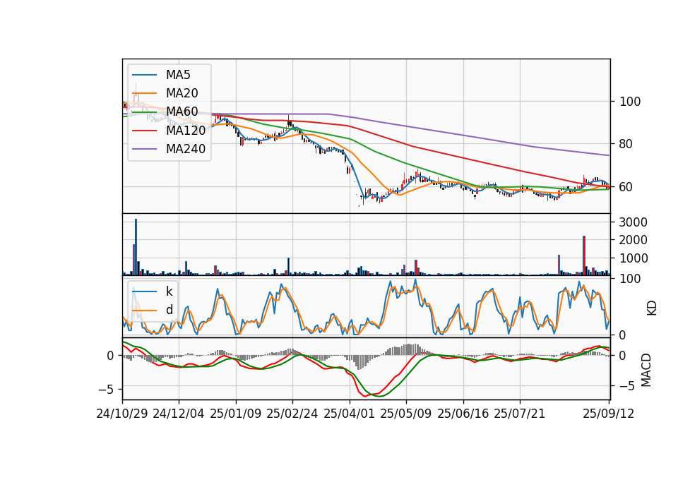Click the KD axis title
This screenshot has height=487, width=678.
click(652, 308)
